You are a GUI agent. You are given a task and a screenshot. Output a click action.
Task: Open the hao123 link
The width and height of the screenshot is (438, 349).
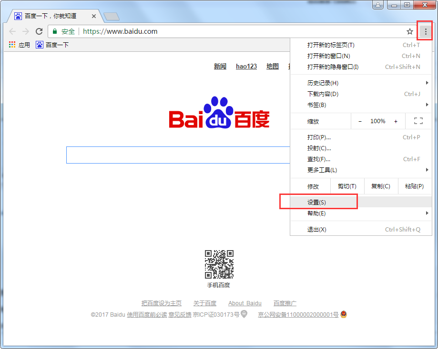pos(246,66)
